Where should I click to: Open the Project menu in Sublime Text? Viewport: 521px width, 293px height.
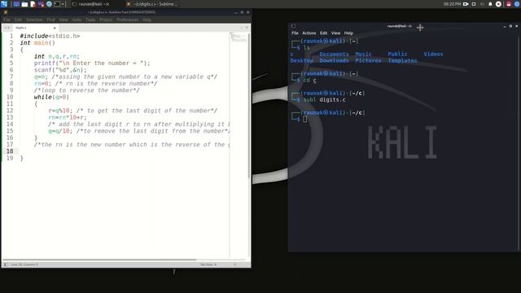[106, 20]
